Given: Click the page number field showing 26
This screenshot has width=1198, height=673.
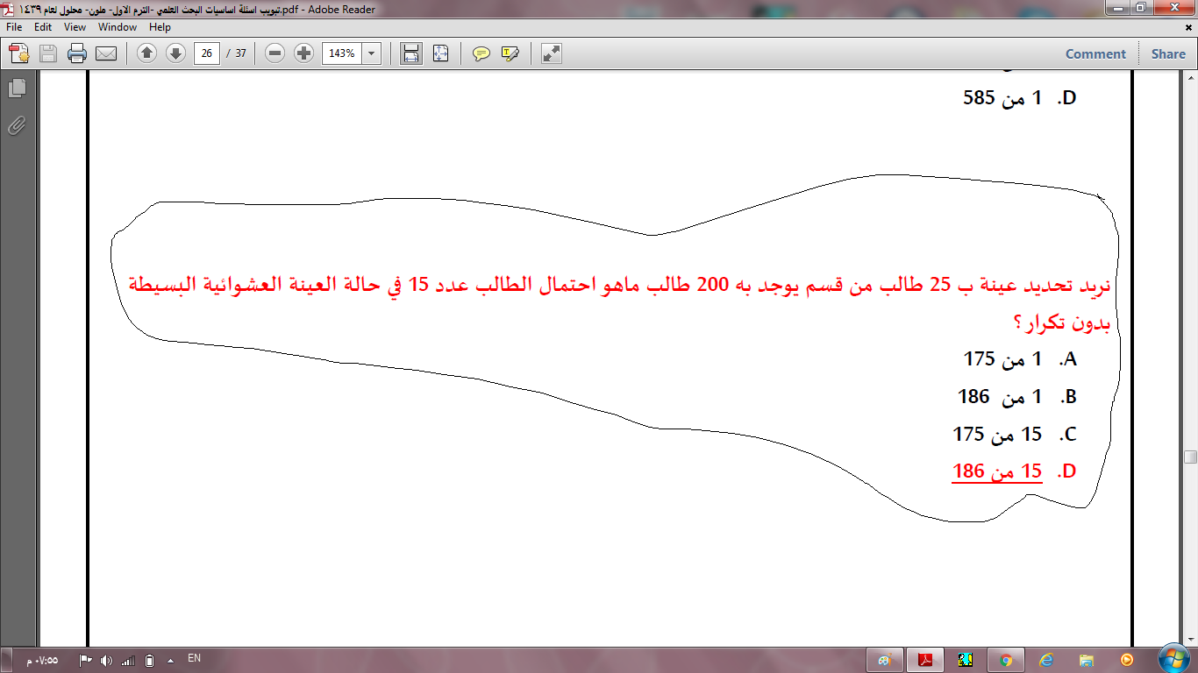Looking at the screenshot, I should click(x=206, y=53).
